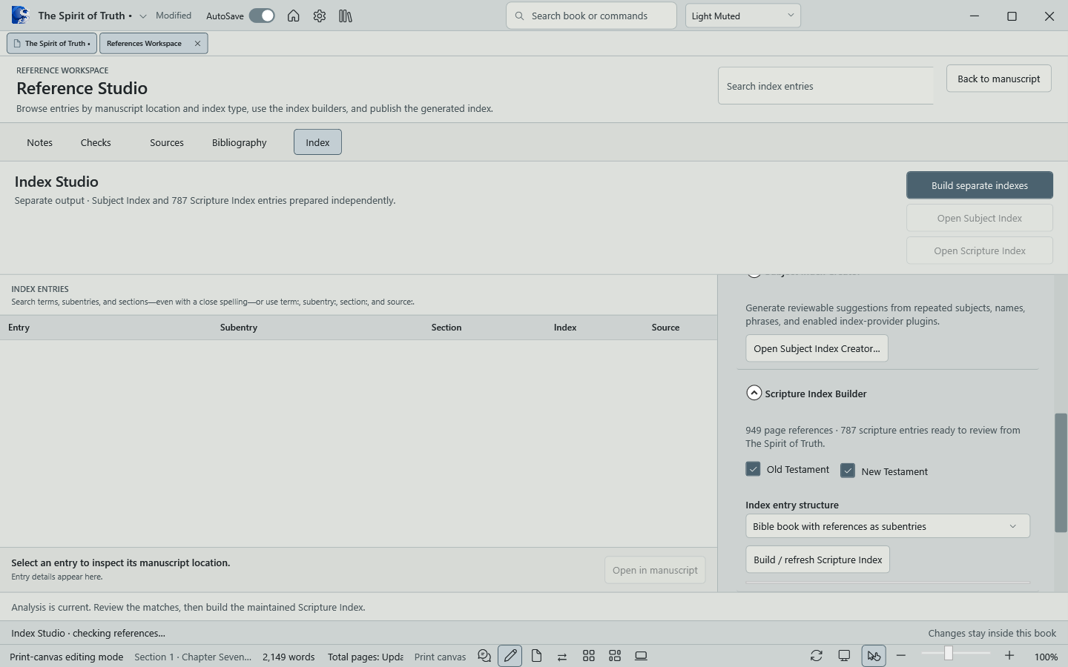
Task: Open the Index entry structure dropdown
Action: tap(888, 526)
